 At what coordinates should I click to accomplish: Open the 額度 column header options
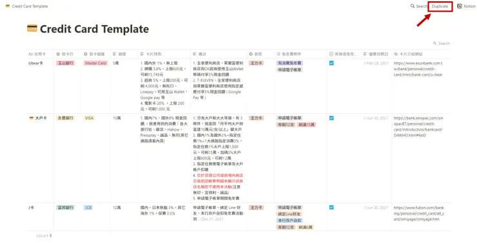tap(124, 54)
